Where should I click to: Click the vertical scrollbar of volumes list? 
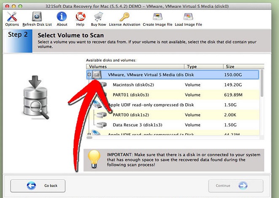coord(262,83)
